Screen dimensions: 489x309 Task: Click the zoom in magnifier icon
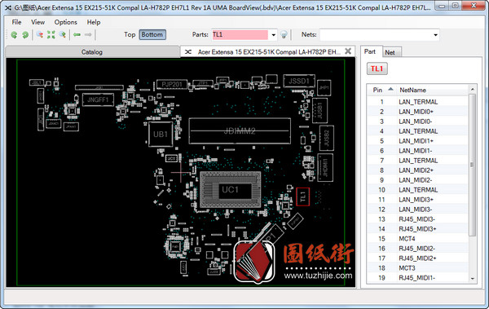pos(63,34)
